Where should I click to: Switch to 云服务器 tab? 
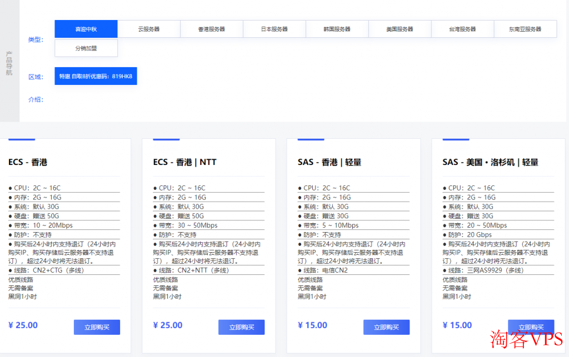149,29
